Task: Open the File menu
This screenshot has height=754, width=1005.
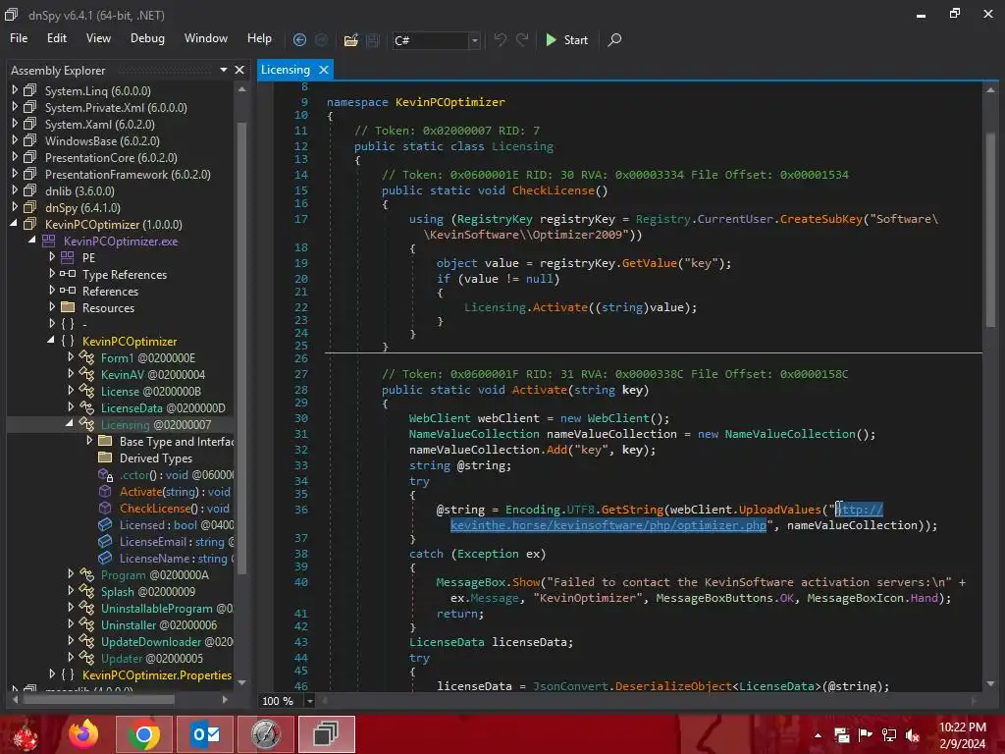Action: click(x=19, y=38)
